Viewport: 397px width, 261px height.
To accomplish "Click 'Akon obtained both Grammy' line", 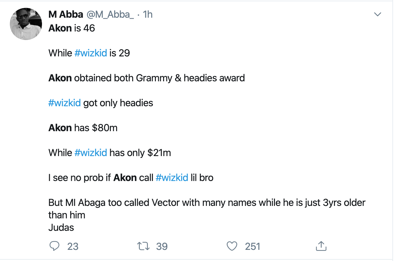I will click(146, 78).
